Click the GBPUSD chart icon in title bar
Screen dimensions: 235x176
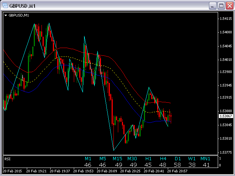click(5, 5)
